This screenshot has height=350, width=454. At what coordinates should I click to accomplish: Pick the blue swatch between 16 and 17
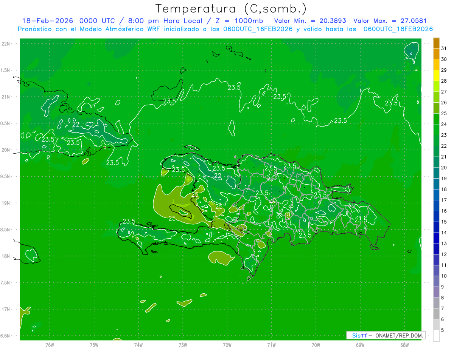(436, 206)
